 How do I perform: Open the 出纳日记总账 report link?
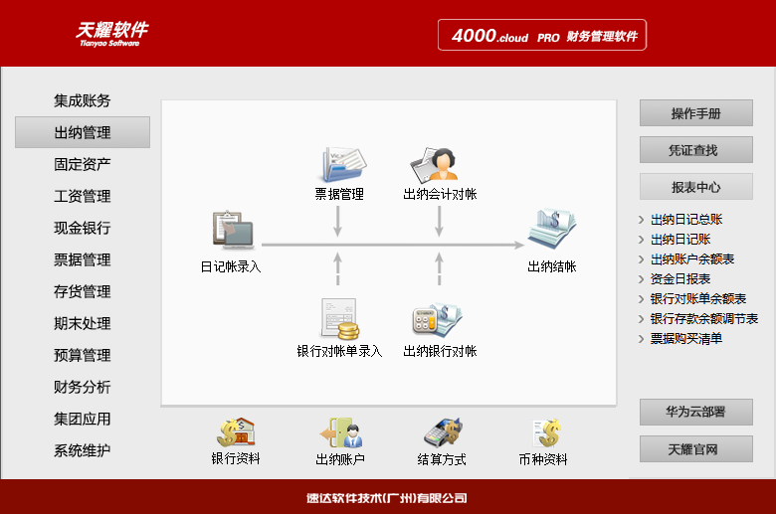coord(686,220)
